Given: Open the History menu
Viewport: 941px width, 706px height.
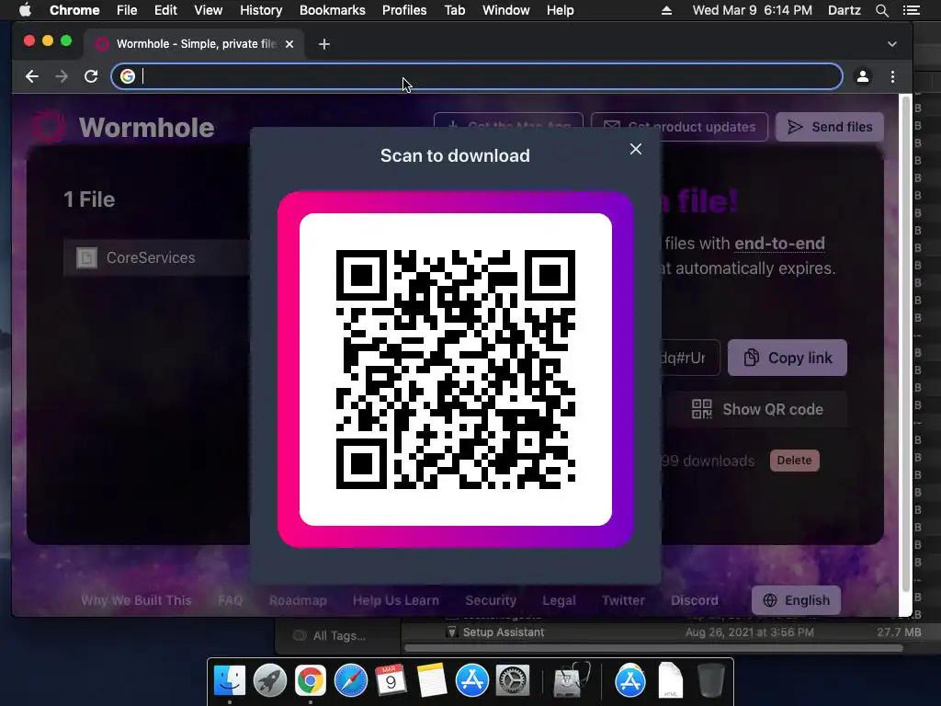Looking at the screenshot, I should pyautogui.click(x=261, y=10).
